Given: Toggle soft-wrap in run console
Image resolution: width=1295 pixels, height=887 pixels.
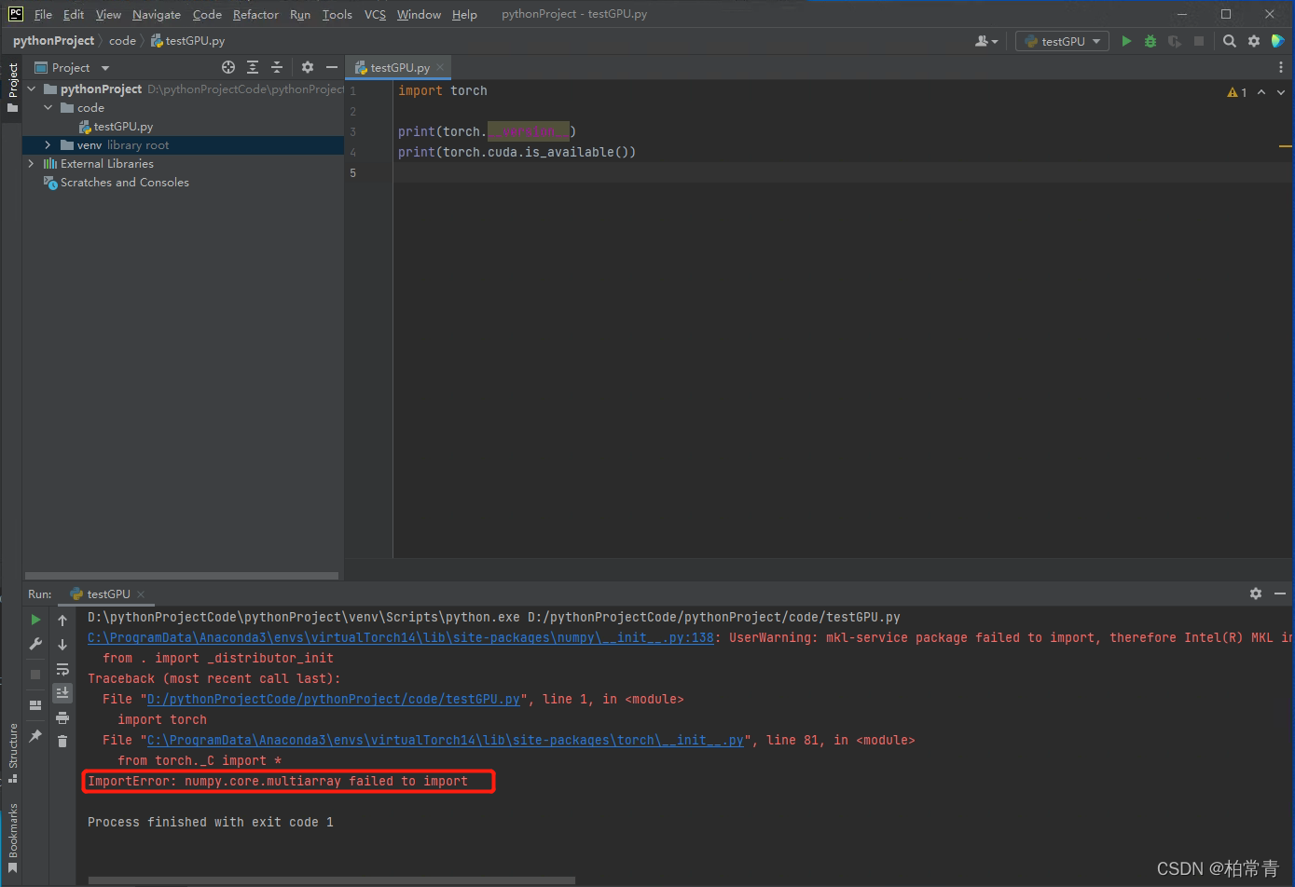Looking at the screenshot, I should pos(62,669).
